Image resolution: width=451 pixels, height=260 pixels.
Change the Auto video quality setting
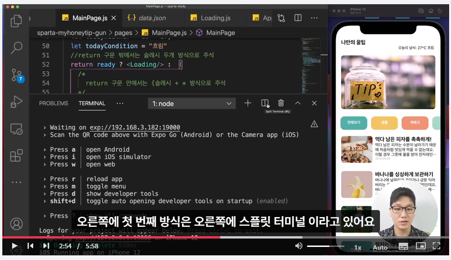pos(380,247)
